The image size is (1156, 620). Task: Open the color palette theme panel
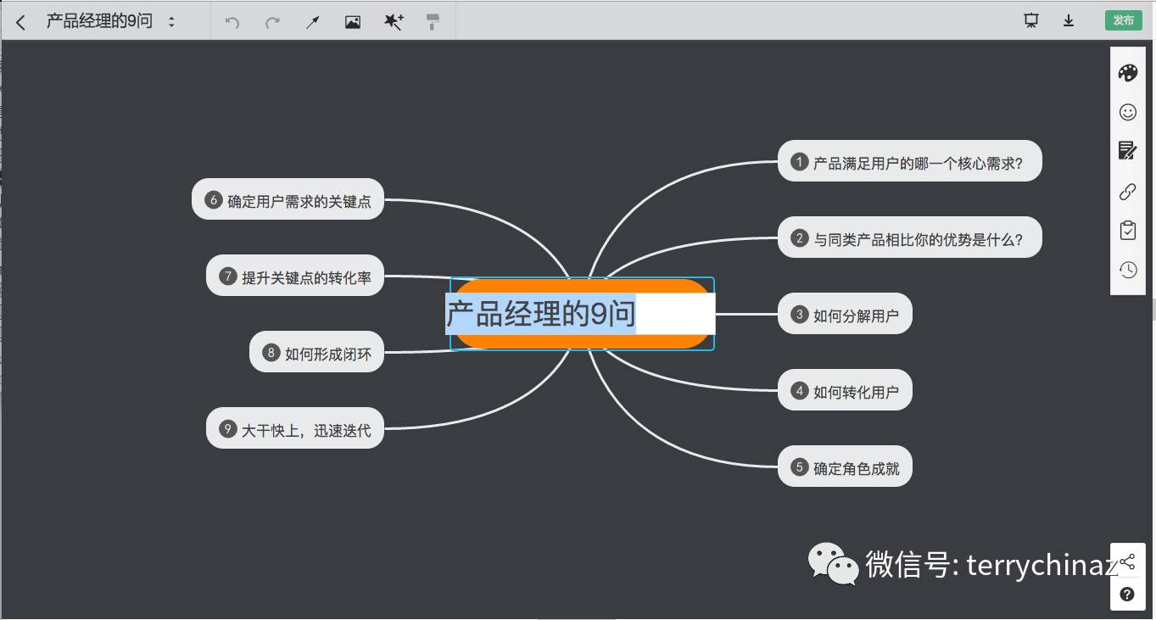(x=1128, y=73)
